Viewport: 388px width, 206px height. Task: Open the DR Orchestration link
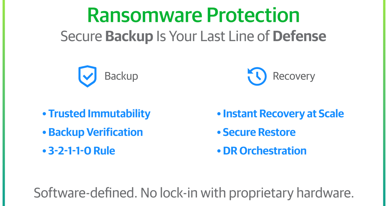(x=265, y=151)
